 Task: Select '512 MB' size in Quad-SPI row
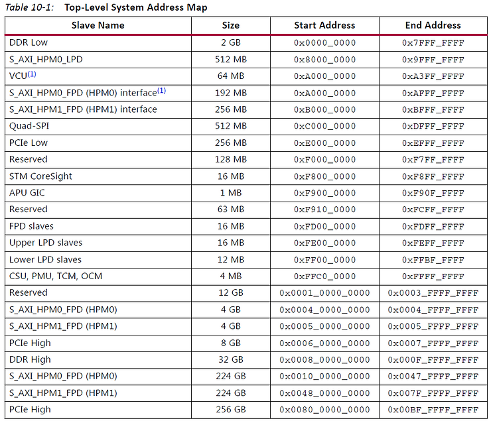tap(231, 126)
